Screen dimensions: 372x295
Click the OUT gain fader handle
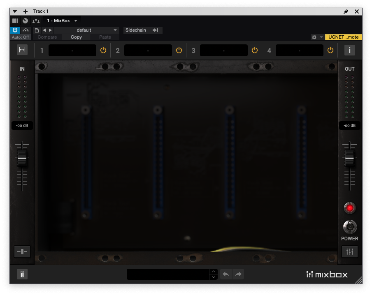click(x=350, y=158)
